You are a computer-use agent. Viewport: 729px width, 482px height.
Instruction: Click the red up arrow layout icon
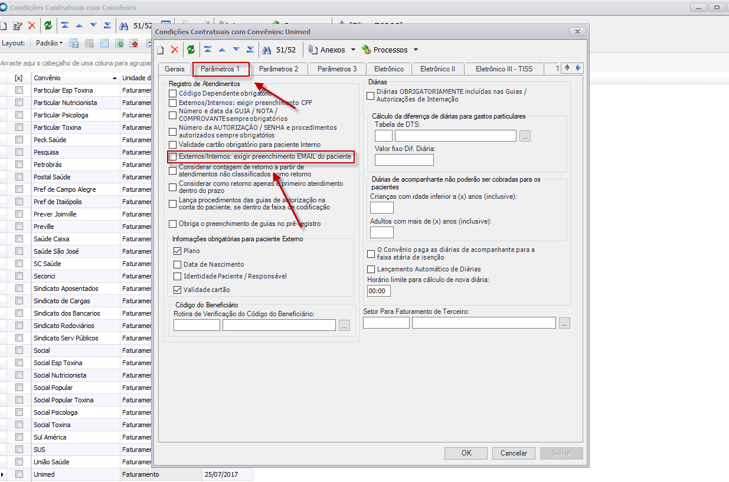pyautogui.click(x=134, y=43)
